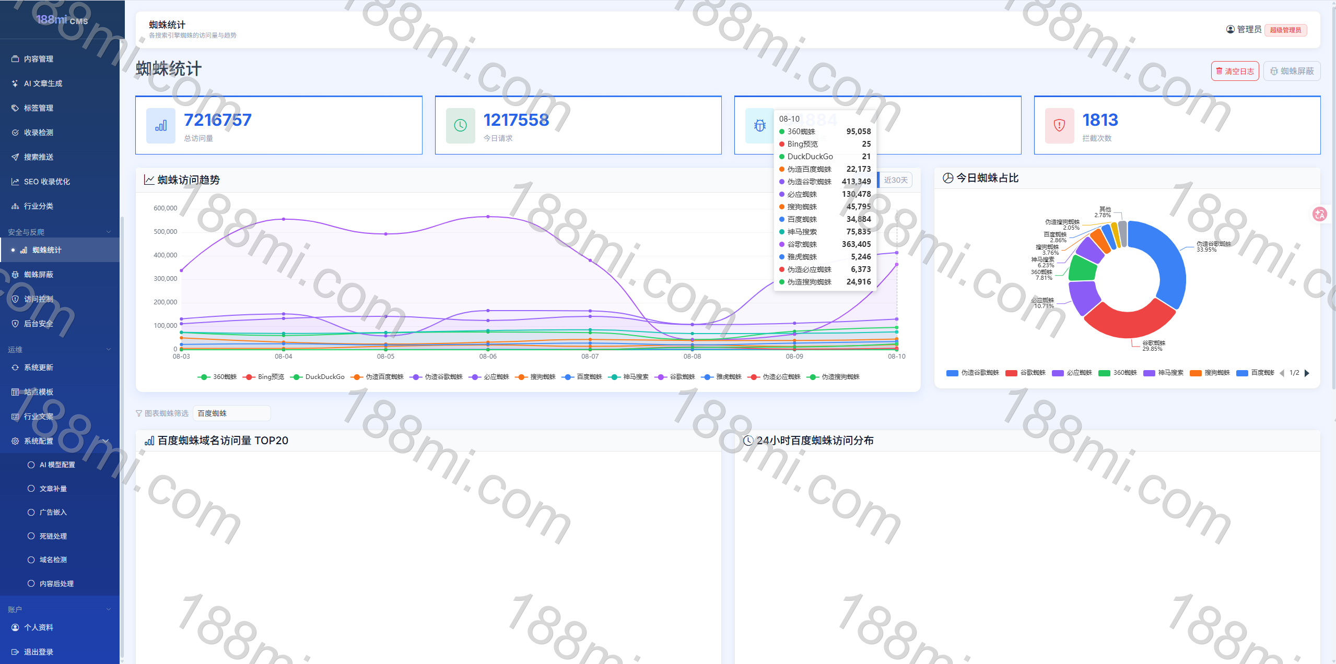Click the 超级管理员 badge

[x=1286, y=30]
